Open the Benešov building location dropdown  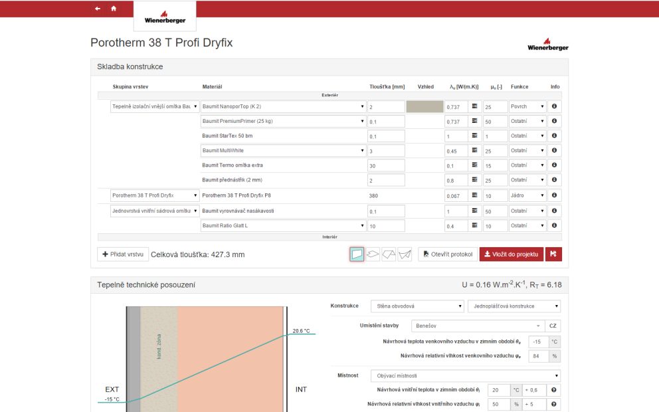476,326
